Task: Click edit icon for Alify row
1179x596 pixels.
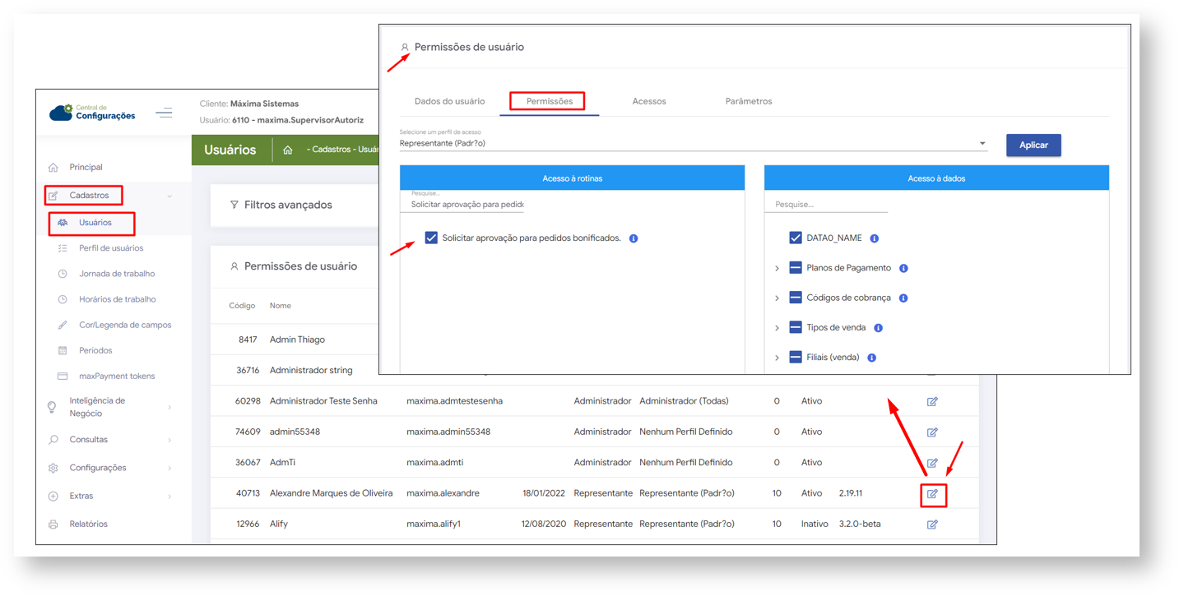Action: [932, 524]
